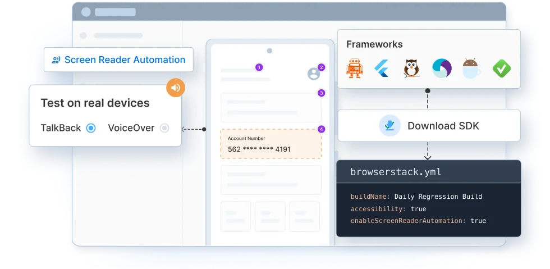
Task: Select the Android coffee cup framework icon
Action: [x=471, y=69]
